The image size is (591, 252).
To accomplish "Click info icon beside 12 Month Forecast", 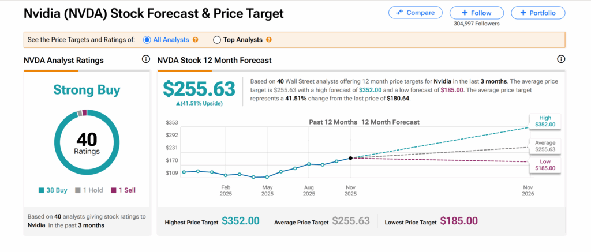I will pyautogui.click(x=561, y=59).
